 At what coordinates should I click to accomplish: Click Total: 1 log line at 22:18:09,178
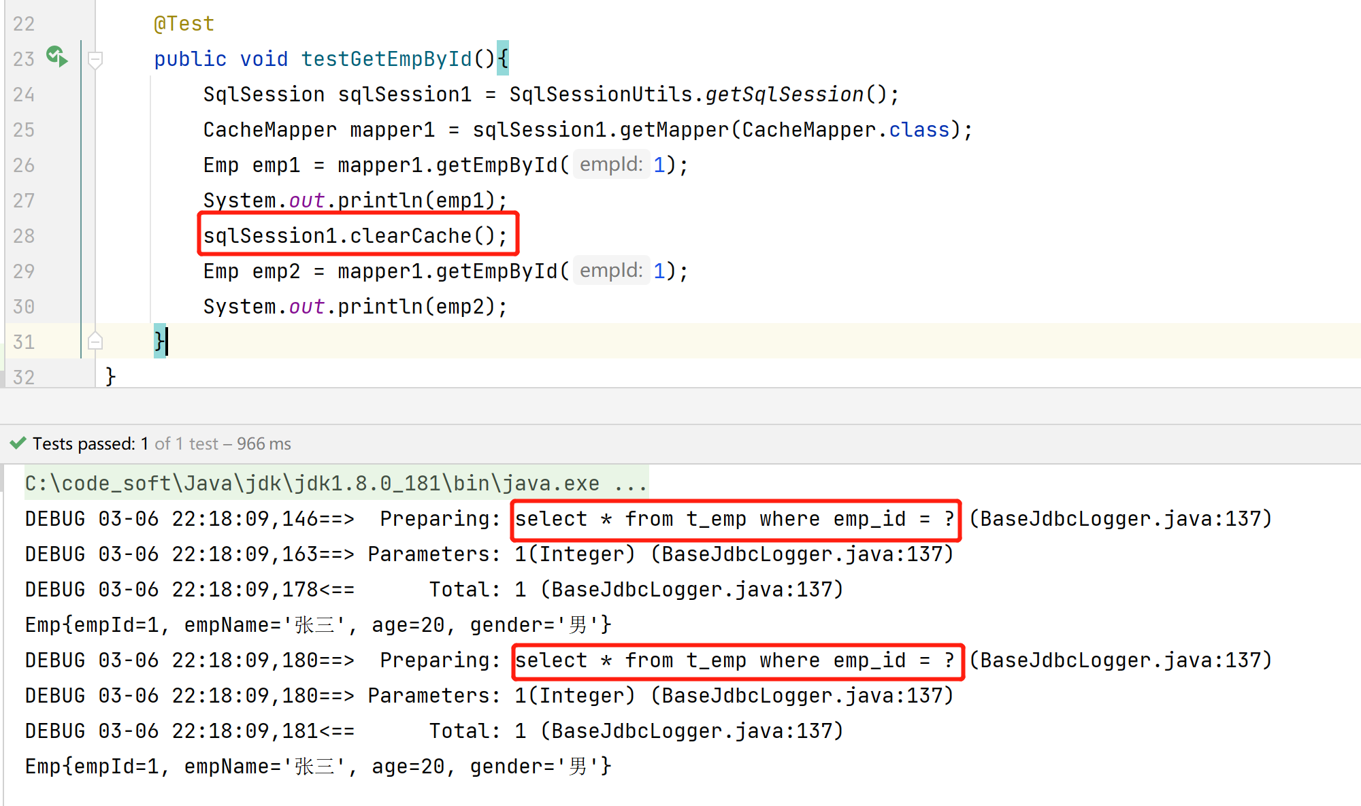[x=434, y=590]
